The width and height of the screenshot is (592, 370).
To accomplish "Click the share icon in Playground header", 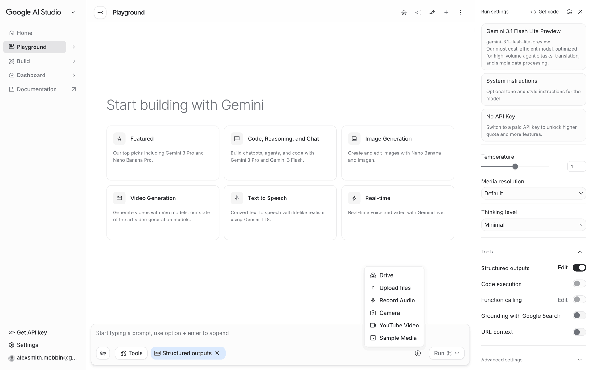I will [x=418, y=13].
